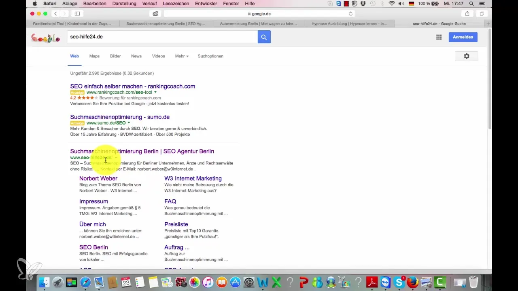The width and height of the screenshot is (518, 291).
Task: Open Finder from the Dock
Action: click(x=44, y=282)
